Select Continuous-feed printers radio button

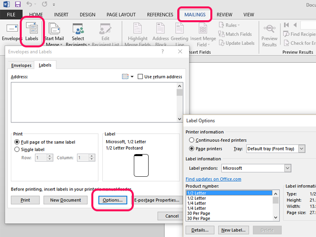[192, 140]
